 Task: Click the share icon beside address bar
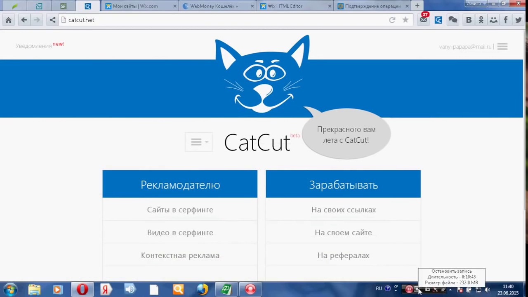coord(52,20)
